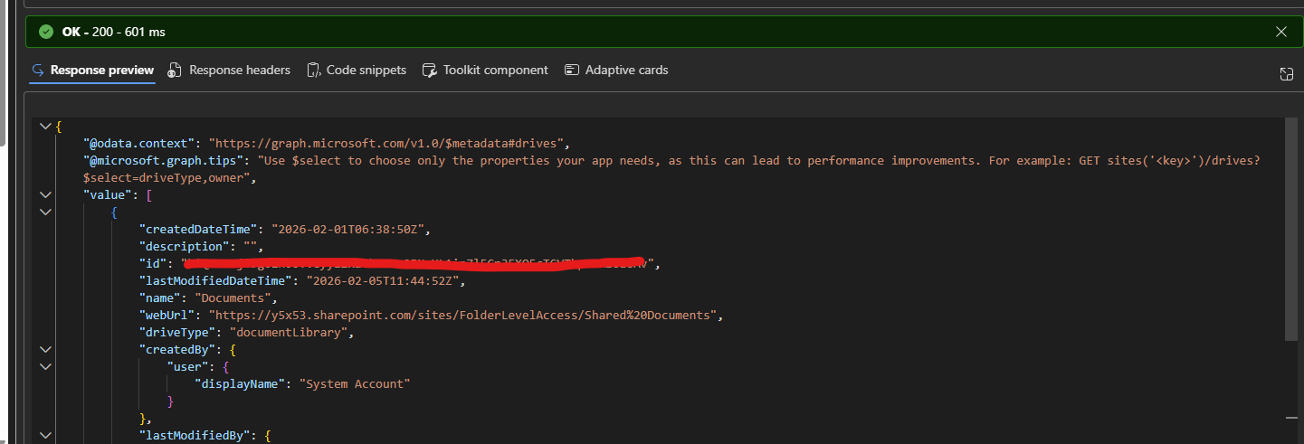Click the Adaptive cards tab icon

[x=571, y=71]
